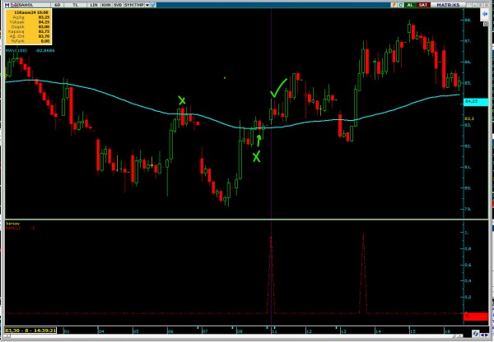Click the small gray icon below the blue arrow
This screenshot has width=494, height=342.
click(x=486, y=24)
